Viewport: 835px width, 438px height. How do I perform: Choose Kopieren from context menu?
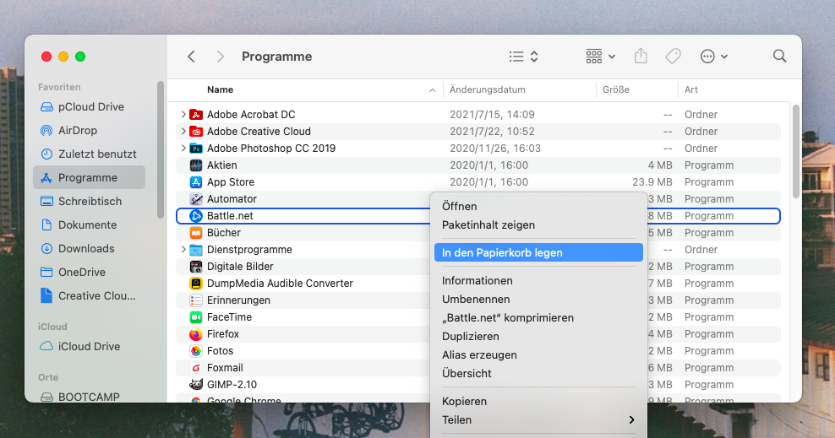coord(538,402)
